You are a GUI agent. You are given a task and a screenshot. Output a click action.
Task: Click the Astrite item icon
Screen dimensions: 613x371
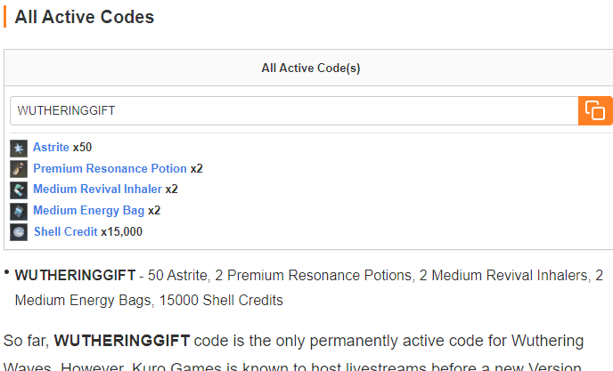tap(19, 148)
